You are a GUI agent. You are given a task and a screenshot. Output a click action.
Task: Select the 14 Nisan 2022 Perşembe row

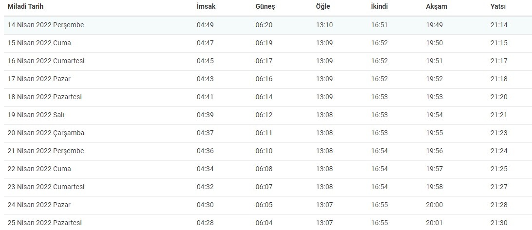click(46, 25)
